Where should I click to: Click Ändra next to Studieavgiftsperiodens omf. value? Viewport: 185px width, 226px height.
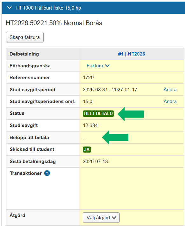pos(170,102)
